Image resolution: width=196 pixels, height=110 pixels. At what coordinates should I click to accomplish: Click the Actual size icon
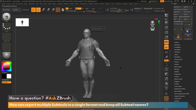pos(166,32)
